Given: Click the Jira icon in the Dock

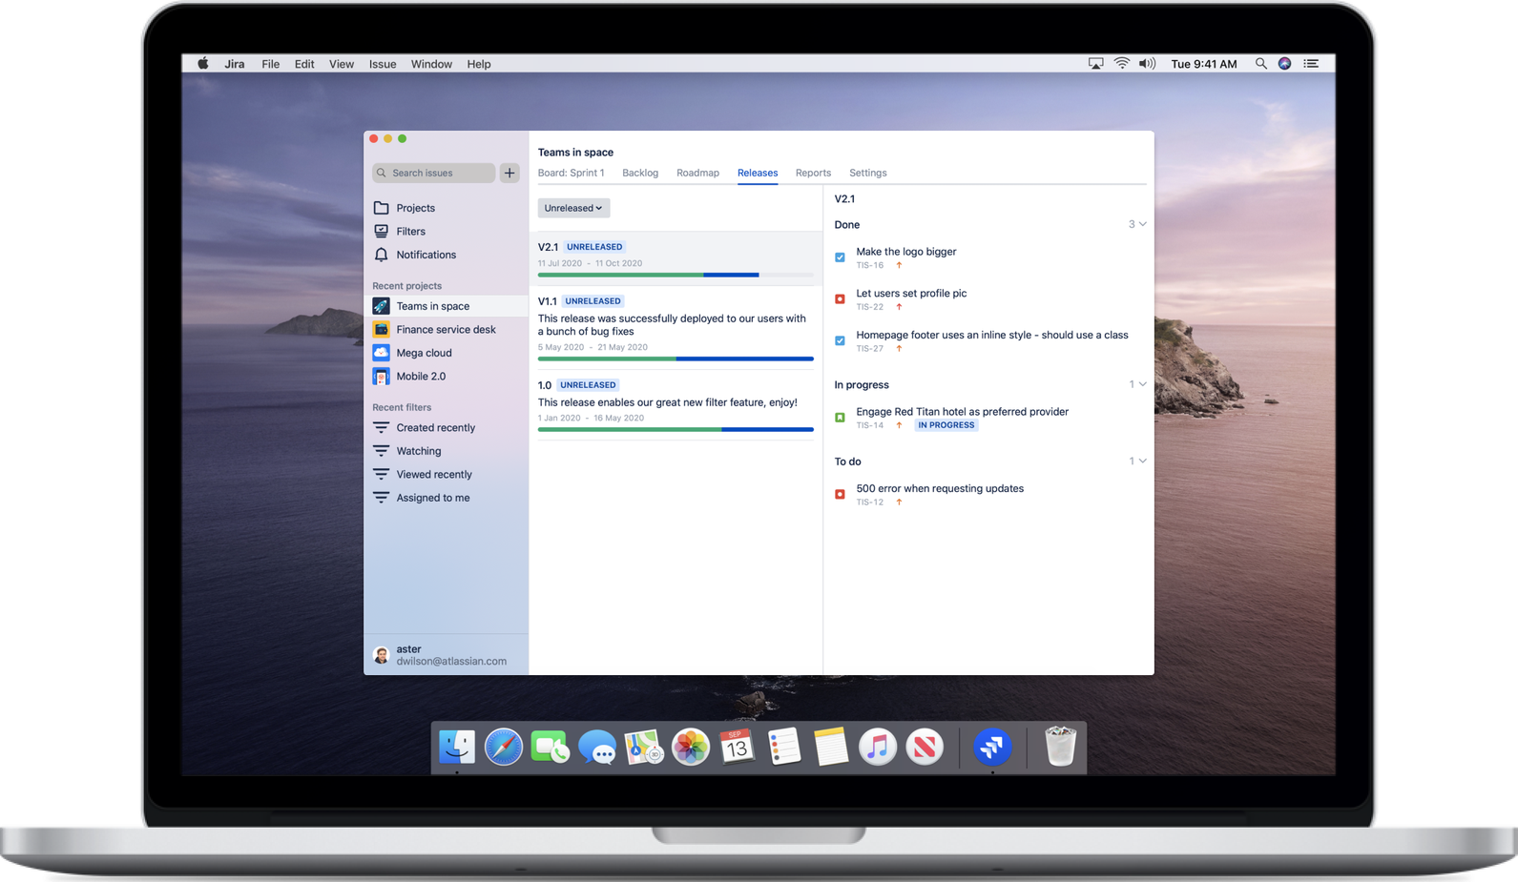Looking at the screenshot, I should click(992, 747).
